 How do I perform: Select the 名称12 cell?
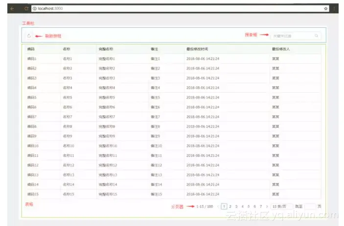(x=69, y=165)
